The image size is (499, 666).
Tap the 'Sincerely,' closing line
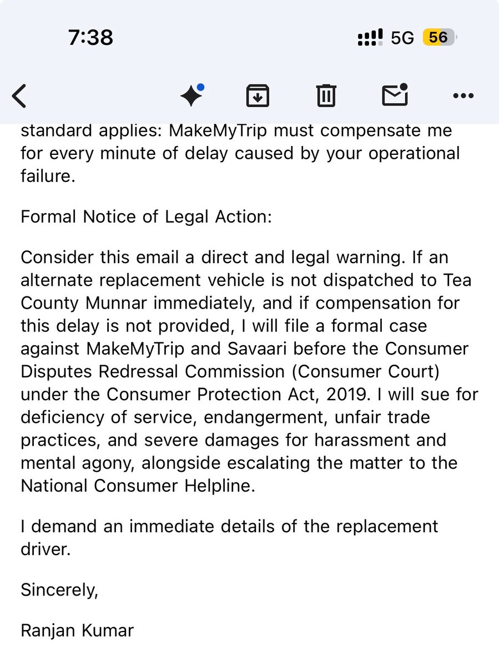point(59,590)
